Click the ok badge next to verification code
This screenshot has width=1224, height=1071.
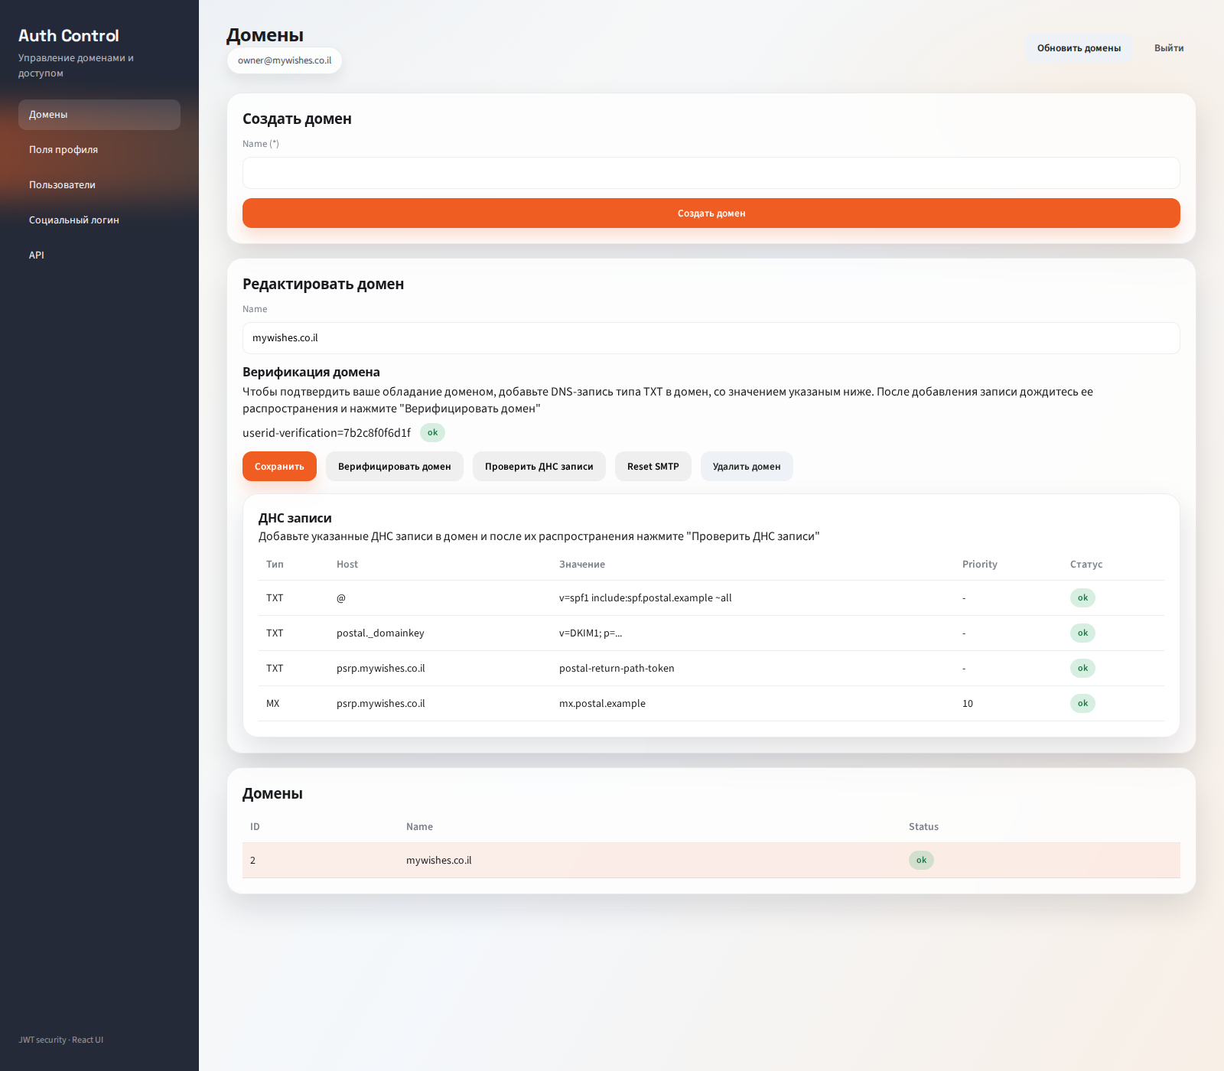point(432,433)
